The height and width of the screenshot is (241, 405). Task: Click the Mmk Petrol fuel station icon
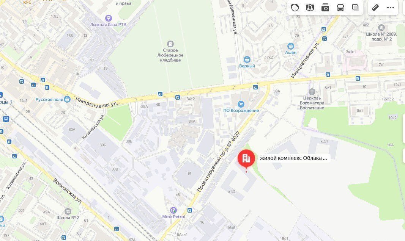tap(173, 210)
